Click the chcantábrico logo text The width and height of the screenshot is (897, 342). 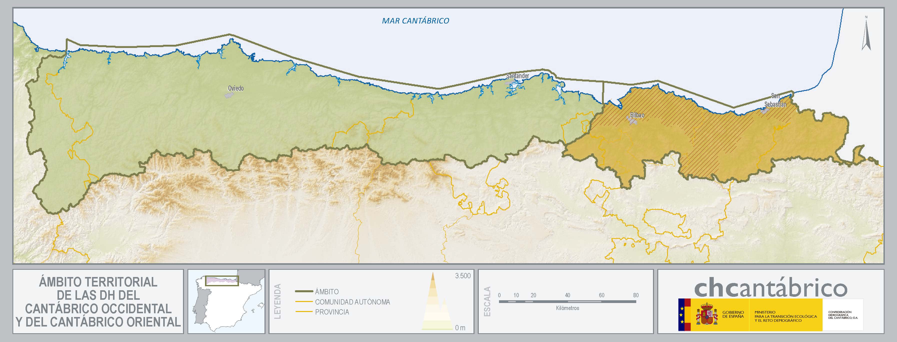coord(770,288)
